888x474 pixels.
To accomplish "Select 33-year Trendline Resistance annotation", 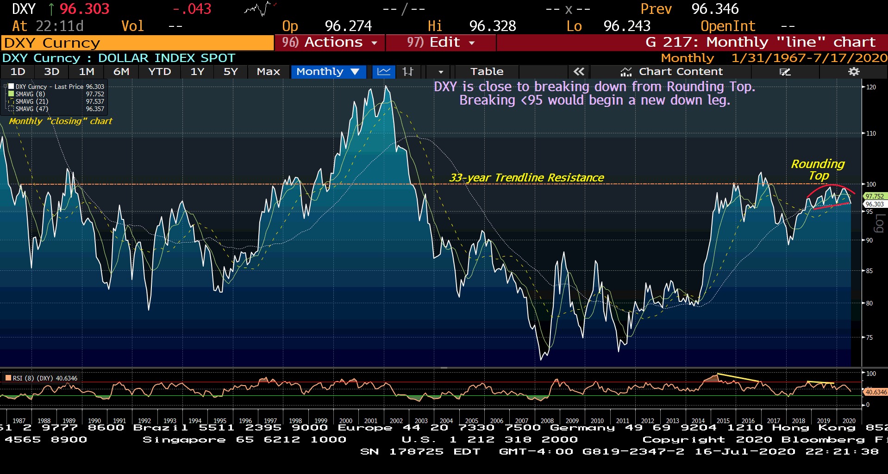I will pos(527,178).
